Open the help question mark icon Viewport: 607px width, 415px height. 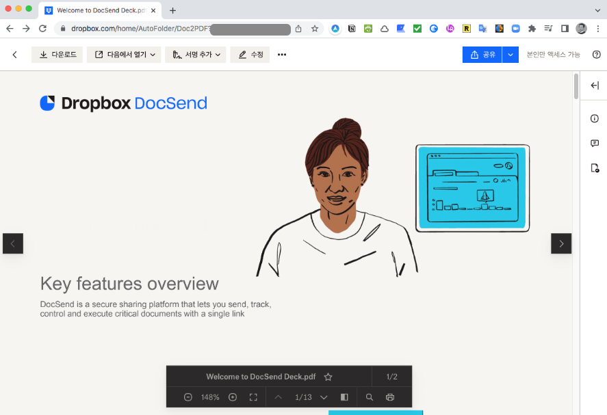(x=597, y=55)
